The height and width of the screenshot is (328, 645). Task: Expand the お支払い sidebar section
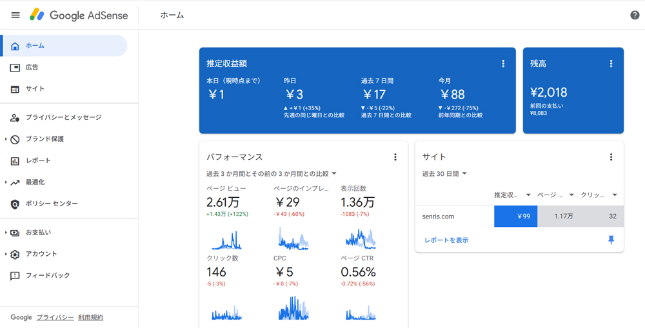point(6,233)
